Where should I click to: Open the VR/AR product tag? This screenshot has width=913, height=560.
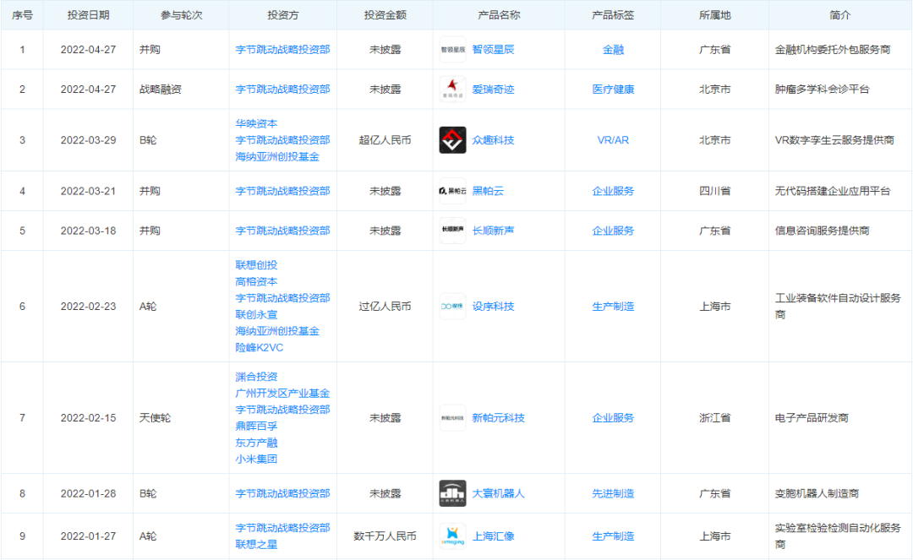(x=613, y=140)
